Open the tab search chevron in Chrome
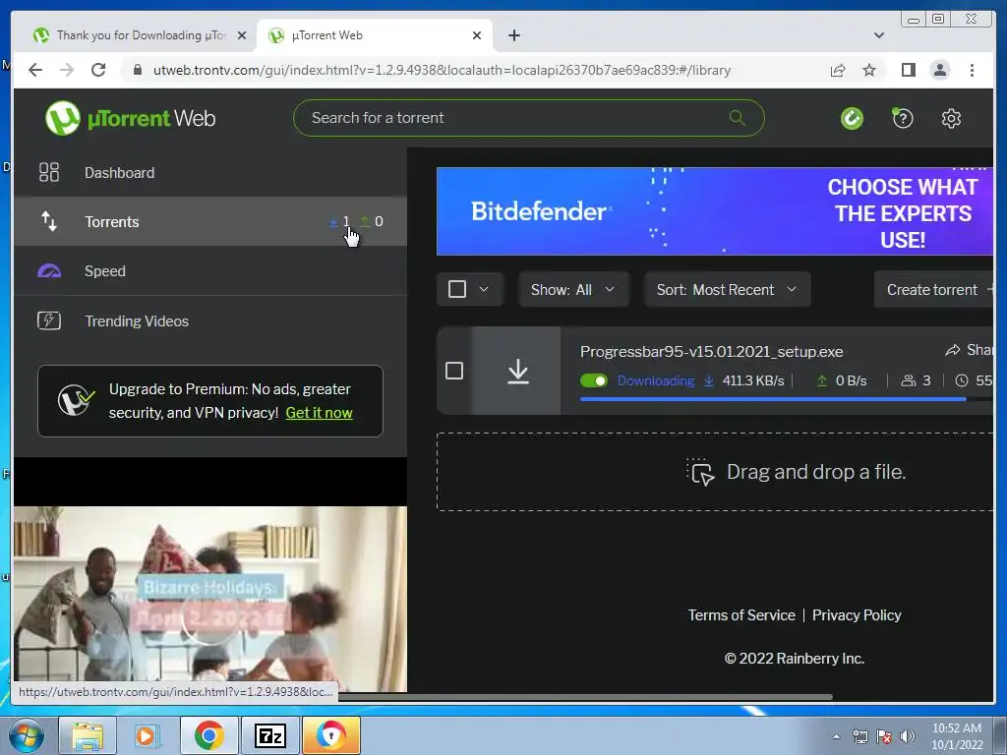This screenshot has height=755, width=1007. pyautogui.click(x=879, y=35)
